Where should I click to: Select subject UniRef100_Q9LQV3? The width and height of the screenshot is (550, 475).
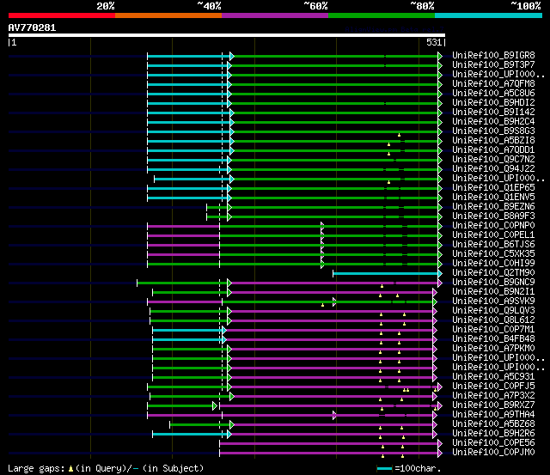point(493,311)
